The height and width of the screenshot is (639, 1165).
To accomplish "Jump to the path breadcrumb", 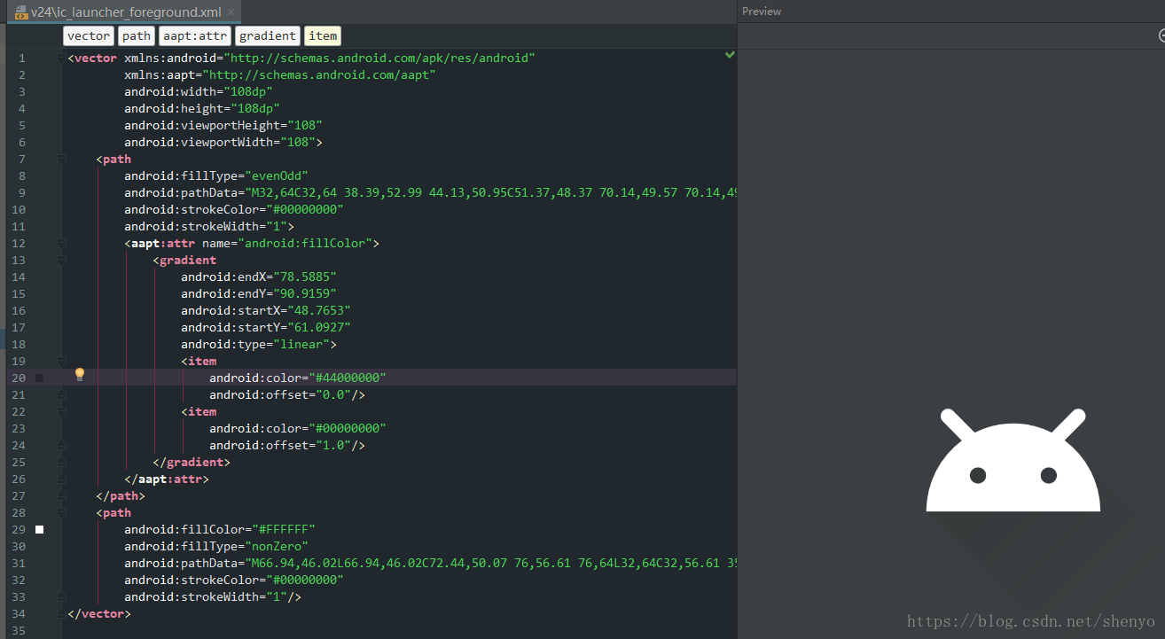I will (x=137, y=35).
